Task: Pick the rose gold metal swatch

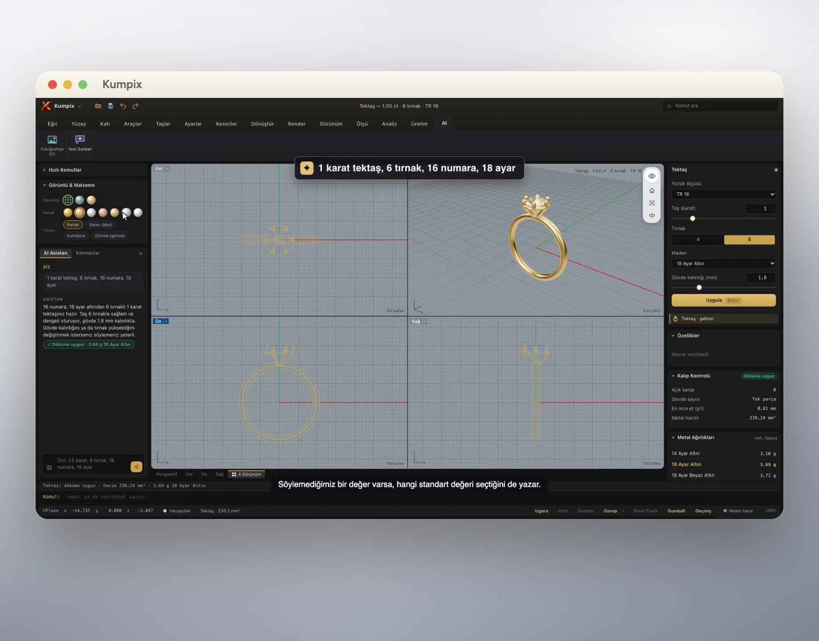Action: click(x=103, y=213)
